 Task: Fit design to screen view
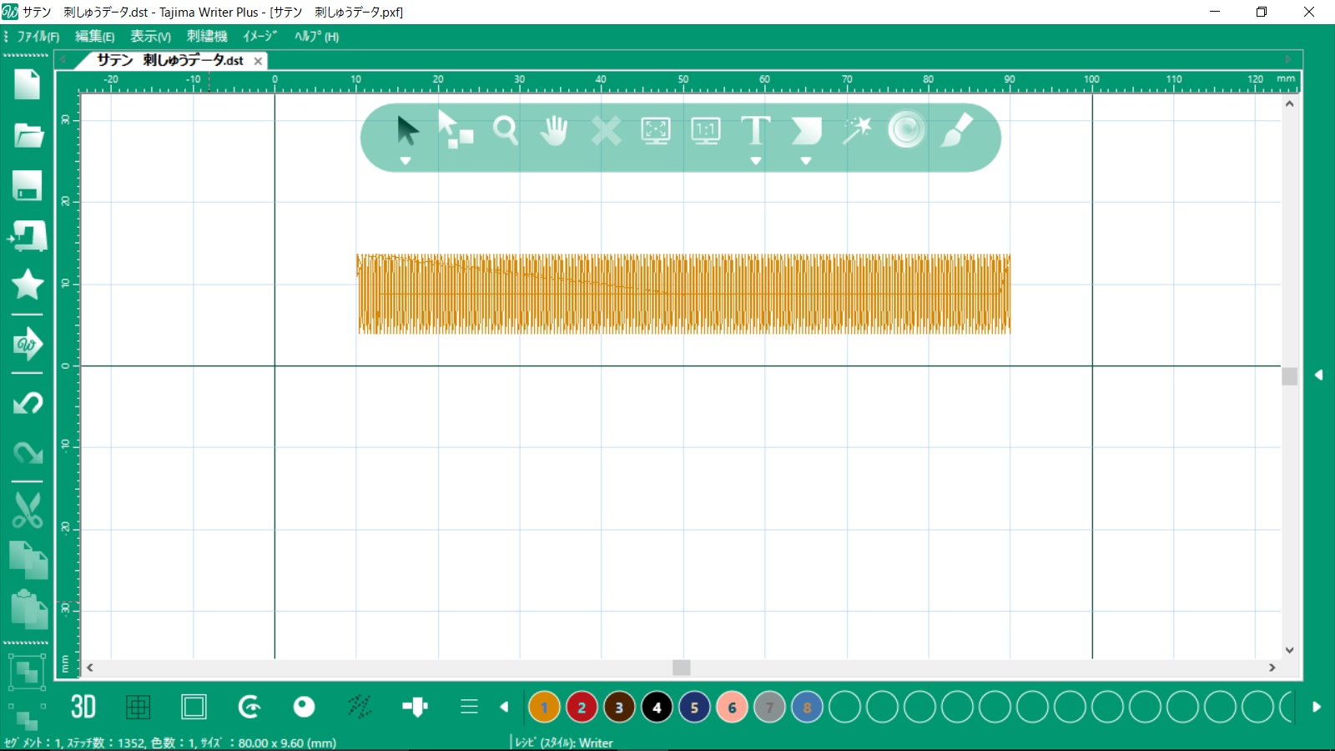tap(656, 130)
